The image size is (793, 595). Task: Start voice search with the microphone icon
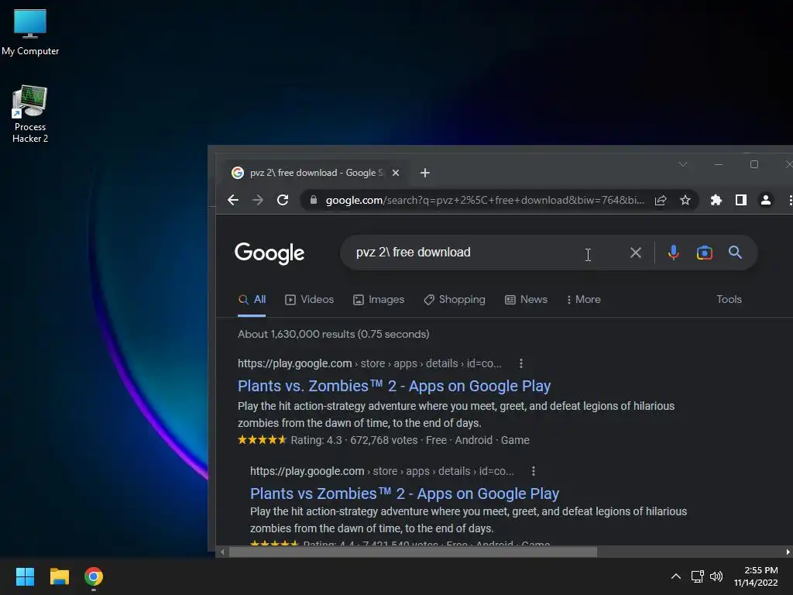673,253
